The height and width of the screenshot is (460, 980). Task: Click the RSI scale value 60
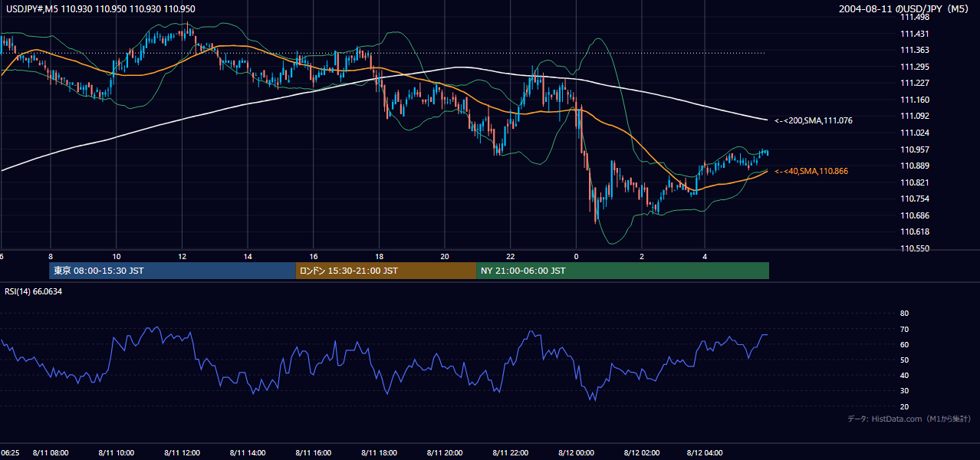(904, 344)
